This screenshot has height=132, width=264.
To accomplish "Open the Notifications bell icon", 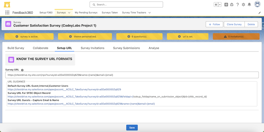I will pos(249,4).
